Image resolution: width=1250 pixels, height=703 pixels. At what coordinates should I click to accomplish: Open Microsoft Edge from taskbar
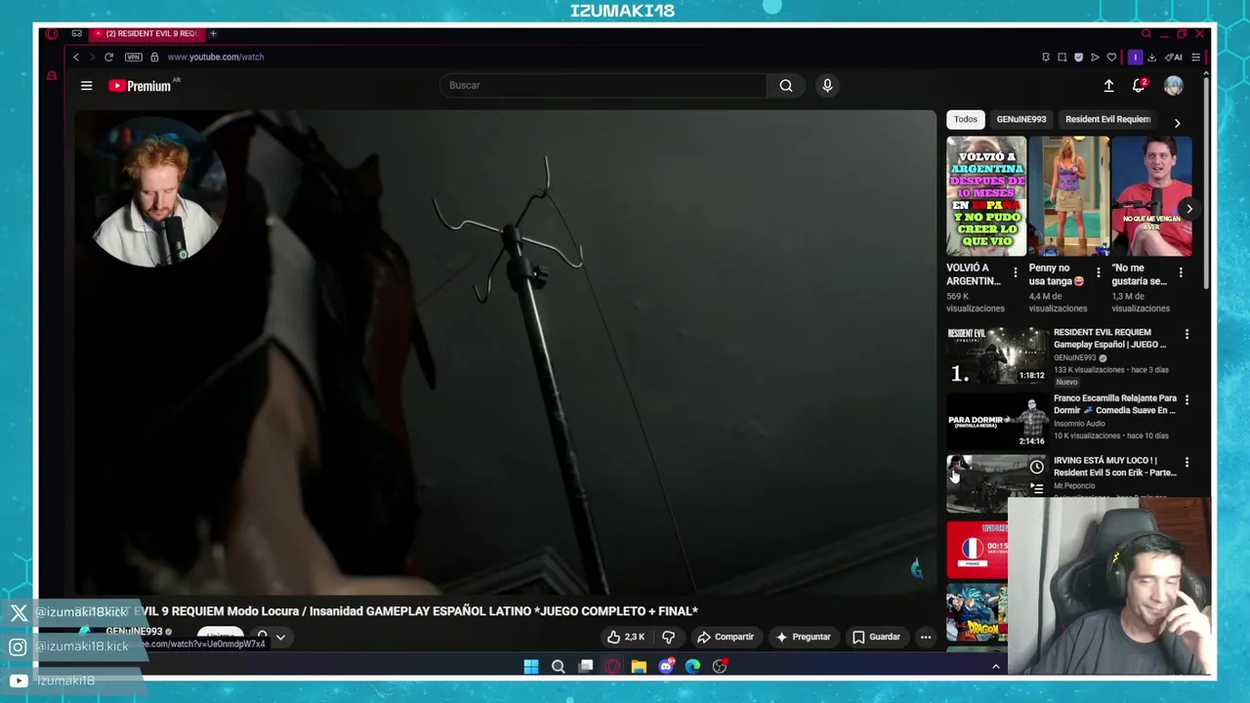click(x=692, y=666)
